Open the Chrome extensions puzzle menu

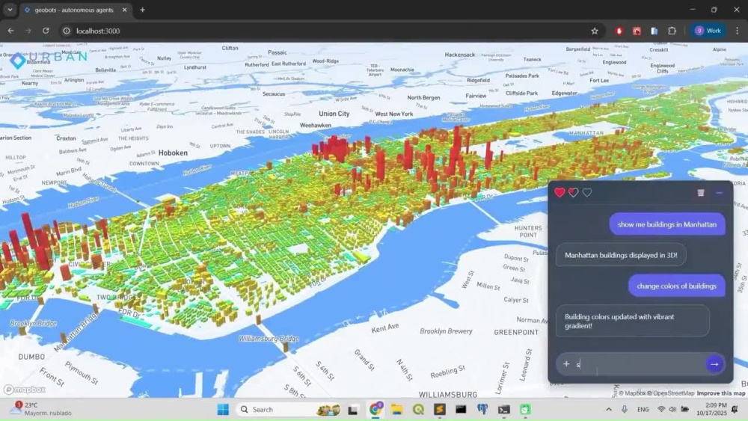[x=672, y=31]
